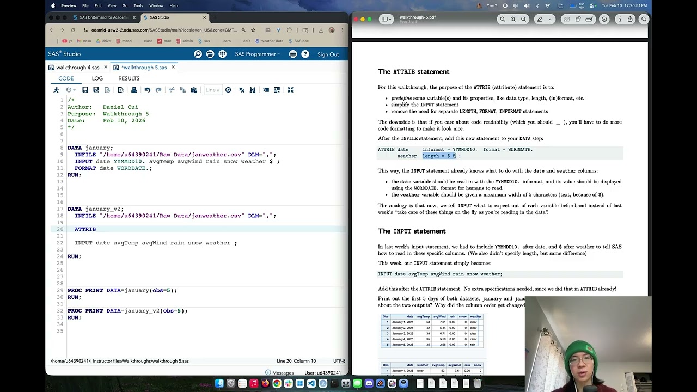Open the Tools menu in the menu bar
The width and height of the screenshot is (697, 392).
pos(138,5)
